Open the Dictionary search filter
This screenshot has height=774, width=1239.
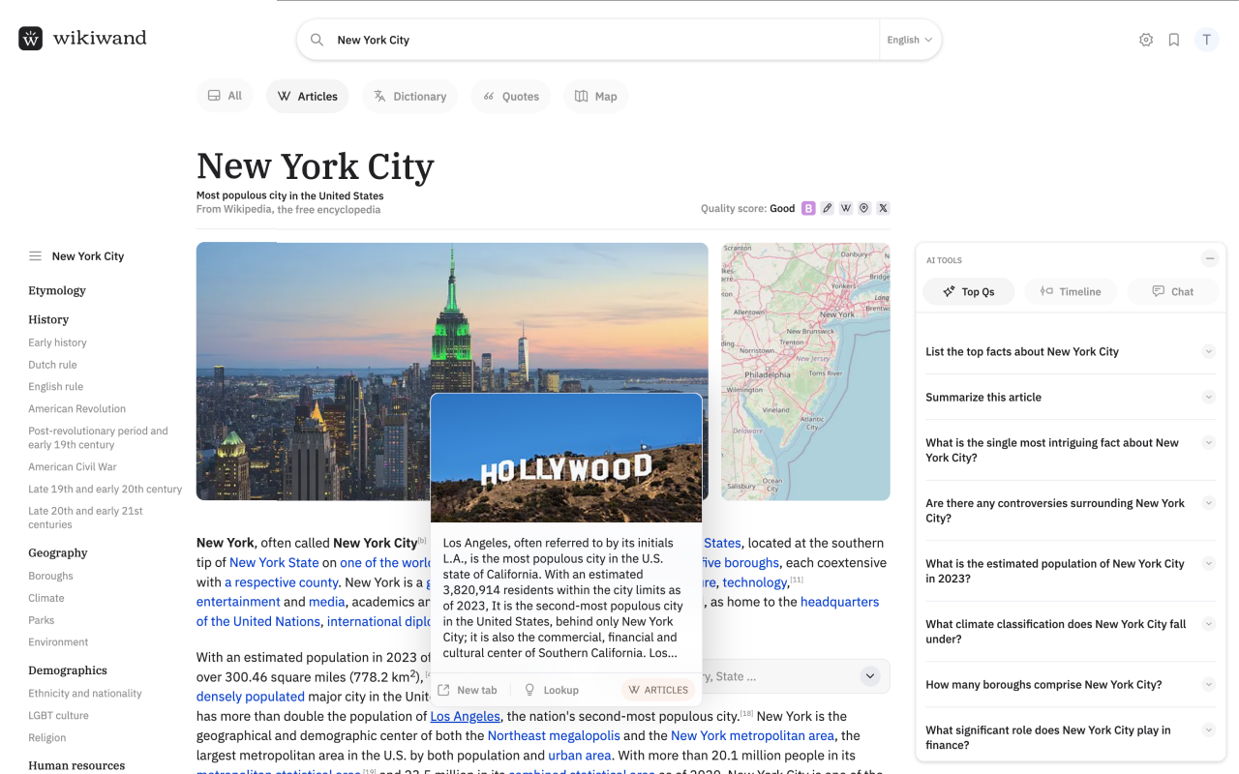tap(409, 96)
